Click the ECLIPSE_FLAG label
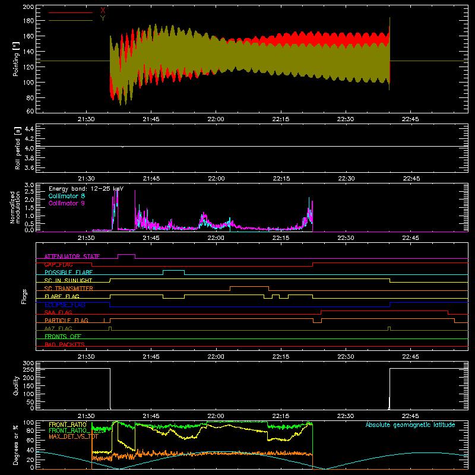Image resolution: width=475 pixels, height=475 pixels. point(65,305)
